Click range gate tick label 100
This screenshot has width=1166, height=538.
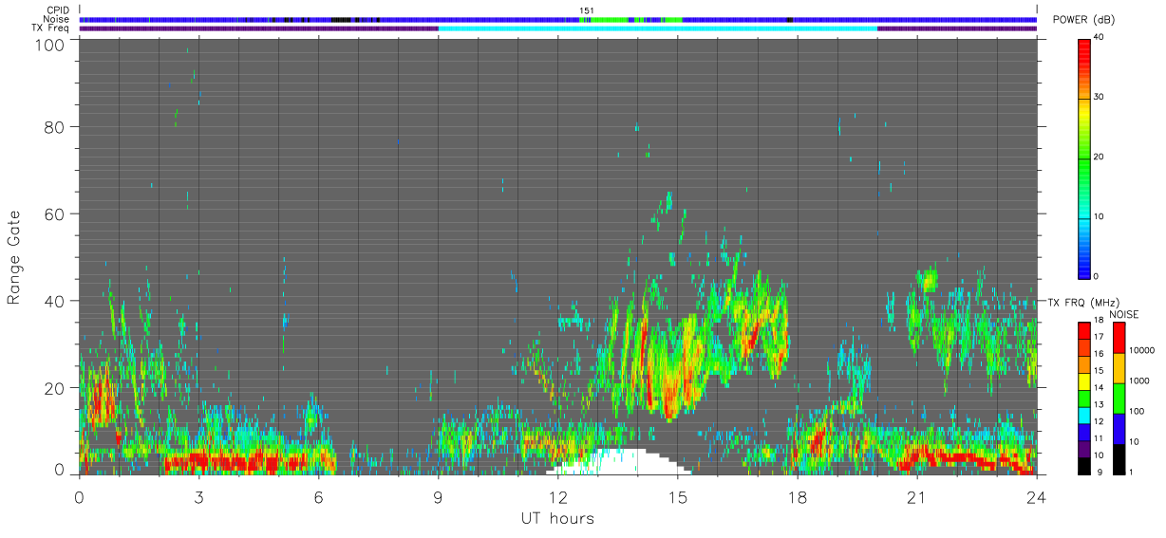[47, 44]
